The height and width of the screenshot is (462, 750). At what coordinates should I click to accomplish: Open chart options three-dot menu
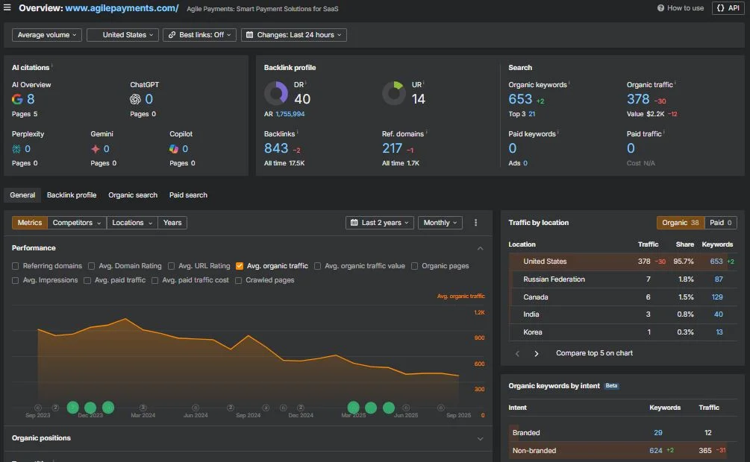point(475,223)
